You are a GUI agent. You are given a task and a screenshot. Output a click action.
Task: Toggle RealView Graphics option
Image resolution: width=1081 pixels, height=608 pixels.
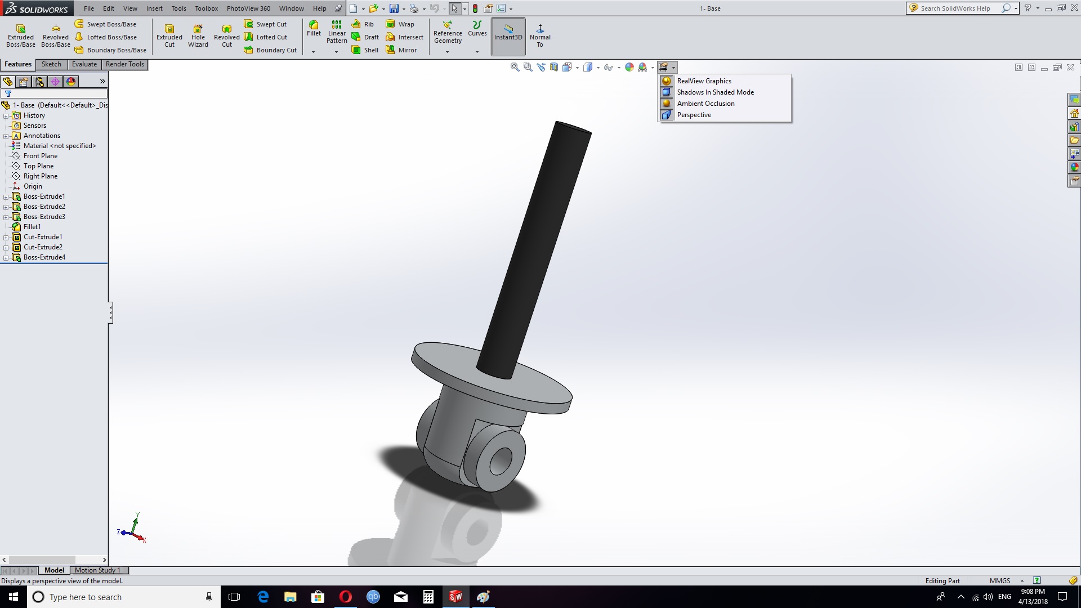coord(704,81)
